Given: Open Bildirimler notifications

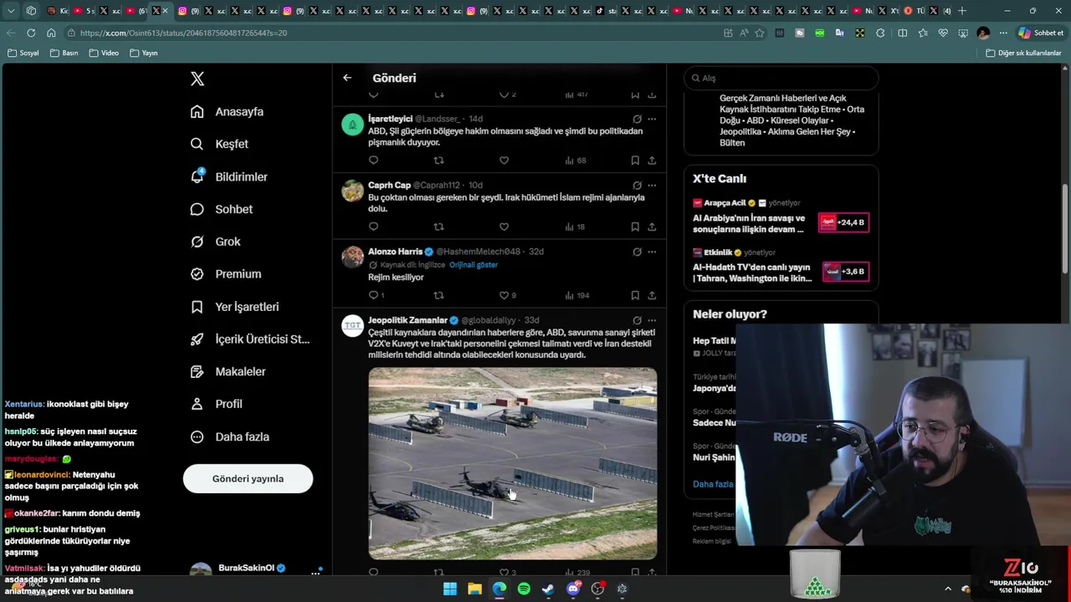Looking at the screenshot, I should pos(228,176).
